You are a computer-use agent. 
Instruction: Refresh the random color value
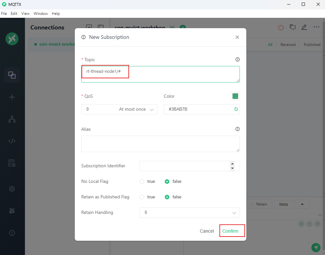pos(236,109)
